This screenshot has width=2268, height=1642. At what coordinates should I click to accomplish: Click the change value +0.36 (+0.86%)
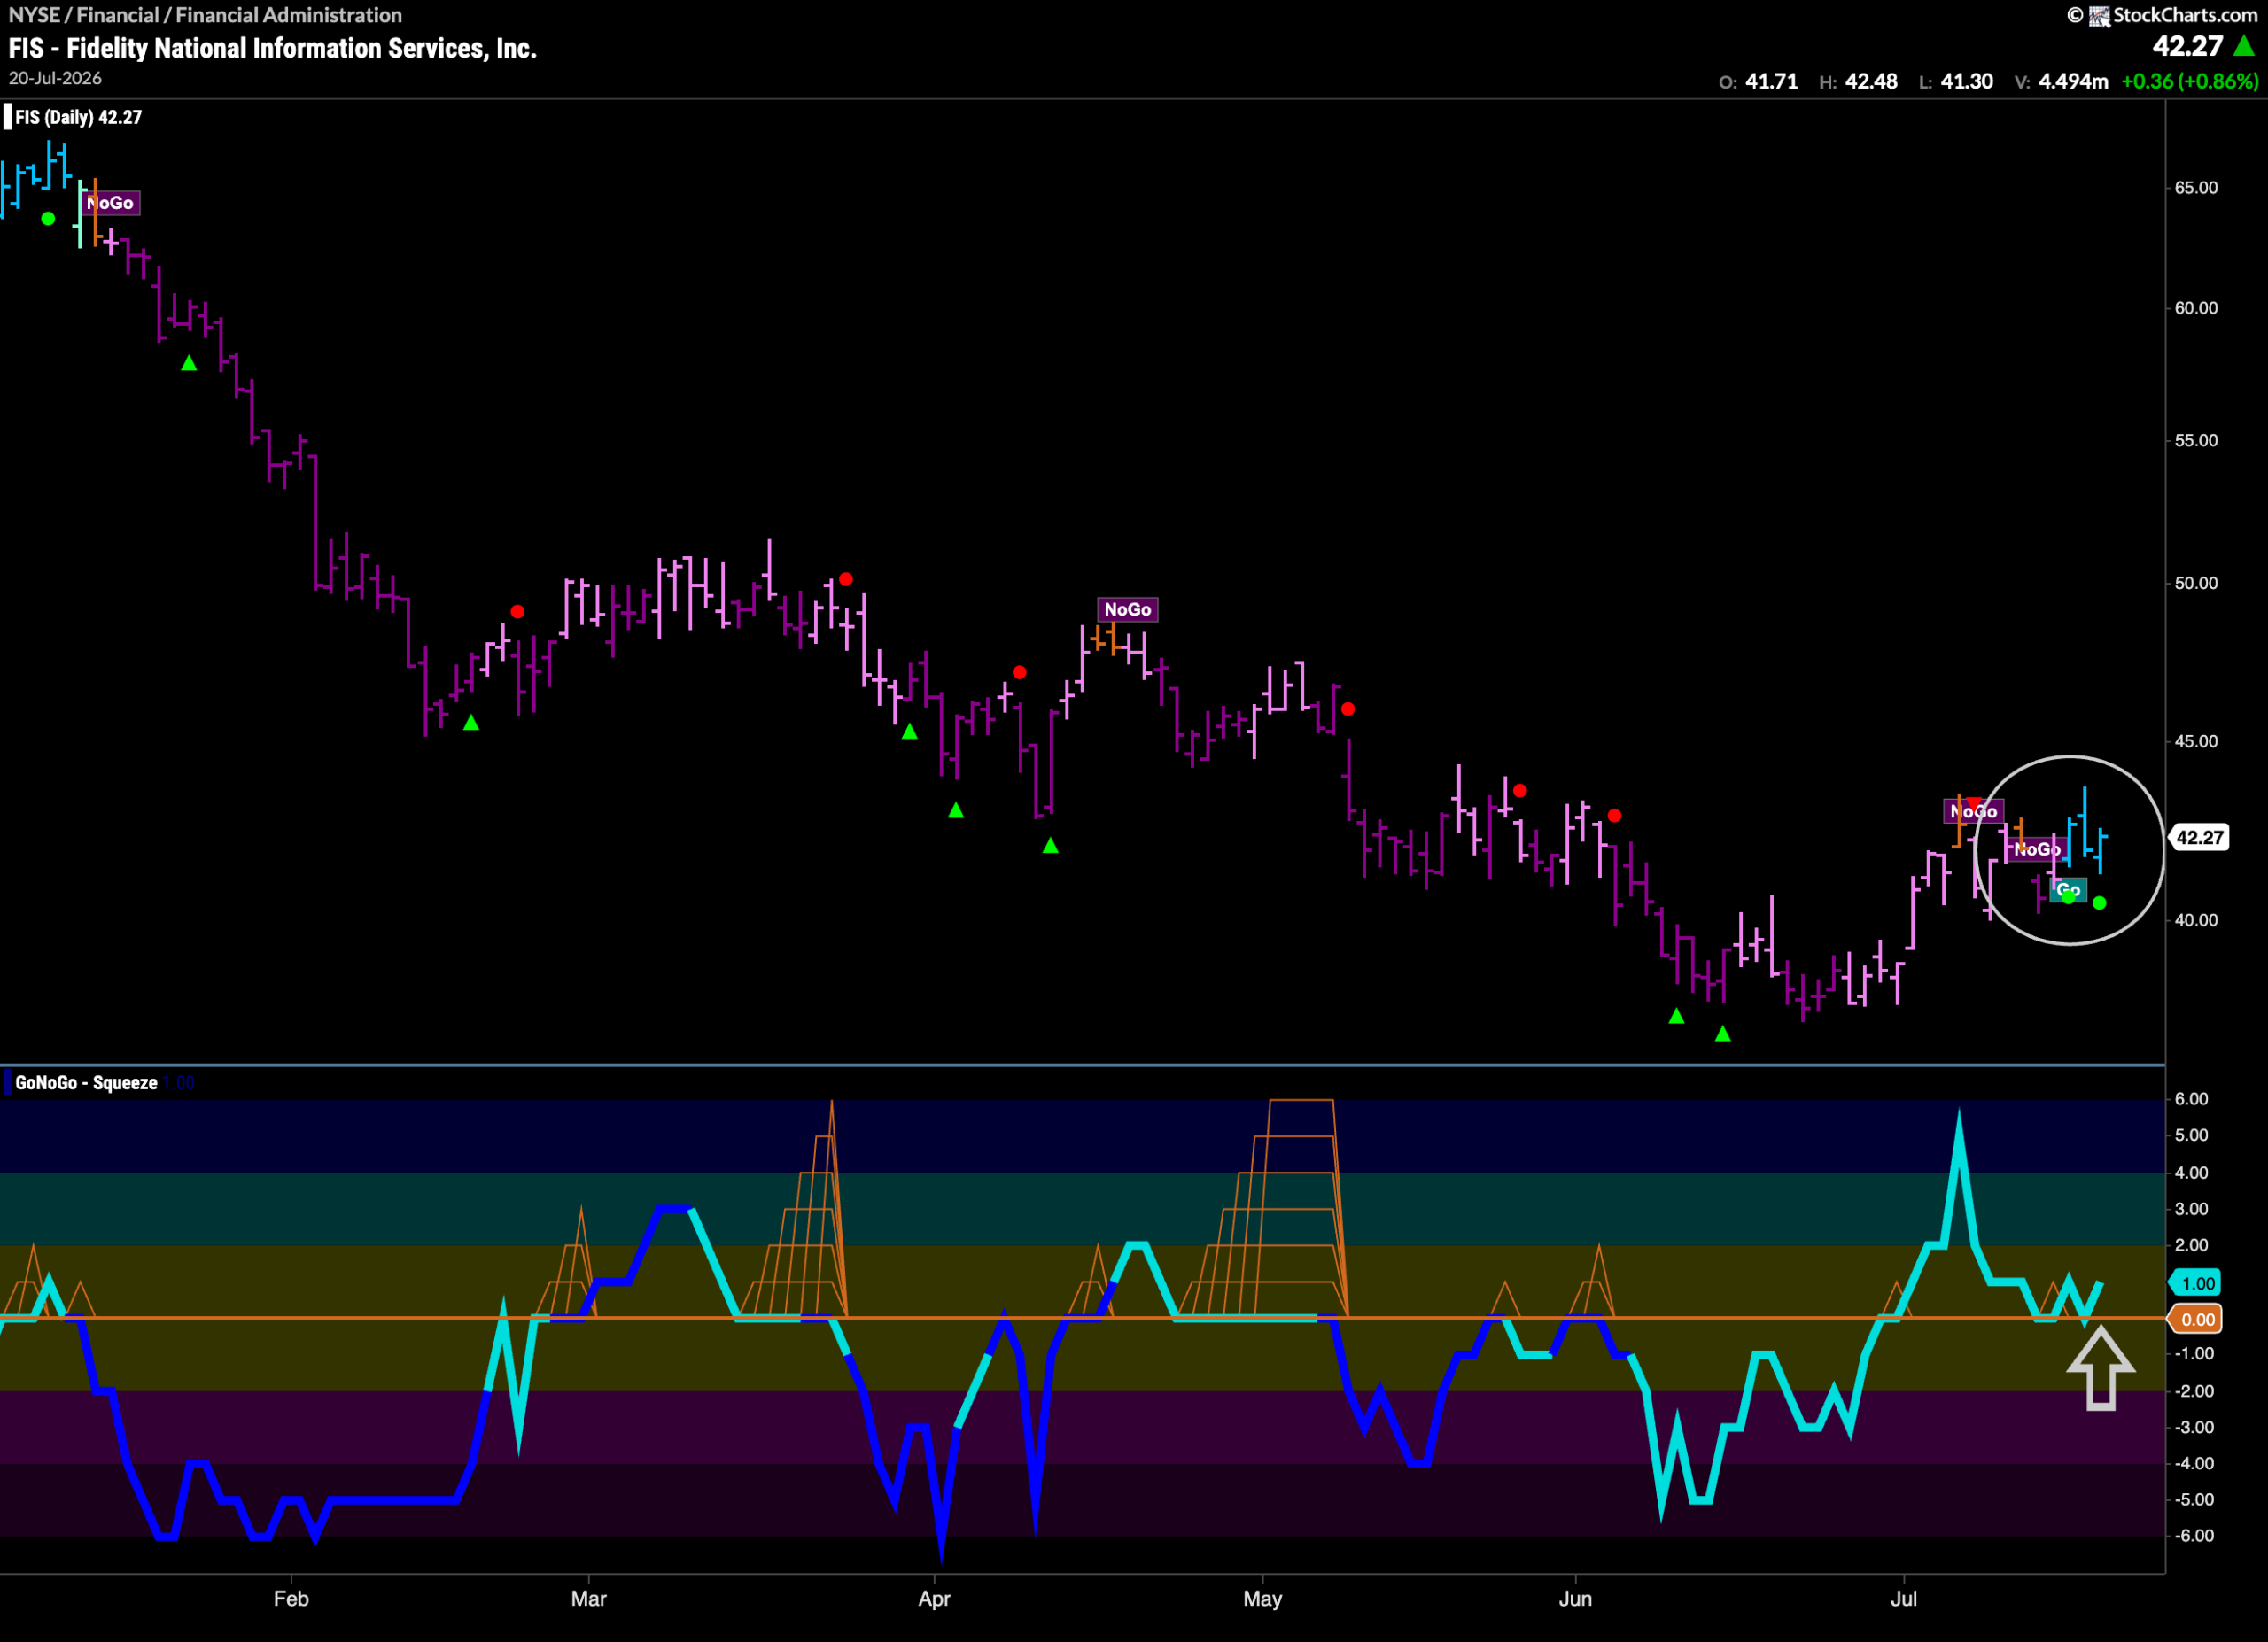[x=2189, y=81]
